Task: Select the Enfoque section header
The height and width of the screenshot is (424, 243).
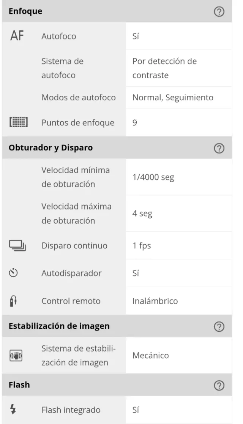Action: [x=25, y=11]
